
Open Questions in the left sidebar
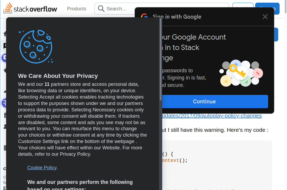pyautogui.click(x=4, y=46)
